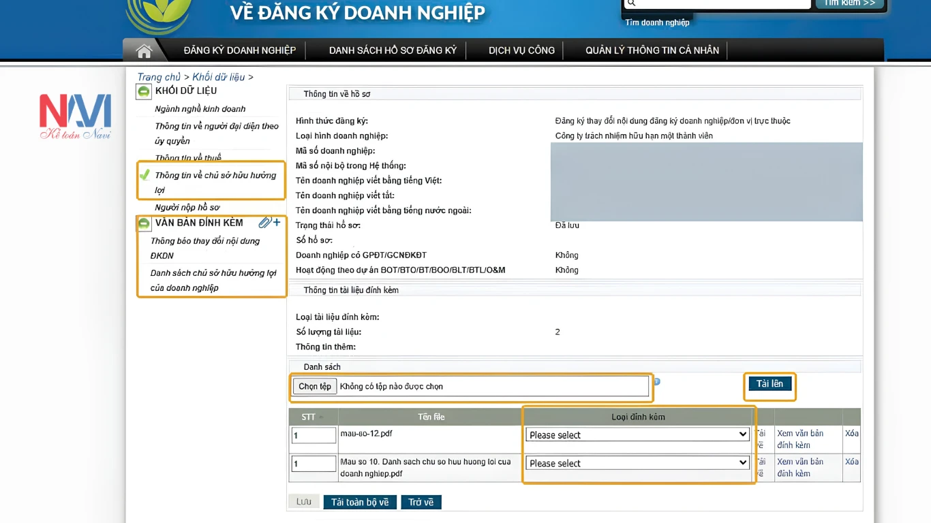
Task: Click STT input for Mau so 10 row
Action: click(314, 464)
